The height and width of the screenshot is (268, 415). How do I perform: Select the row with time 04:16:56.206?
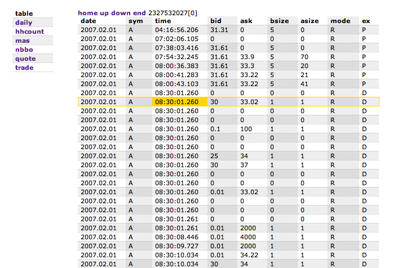pyautogui.click(x=228, y=30)
